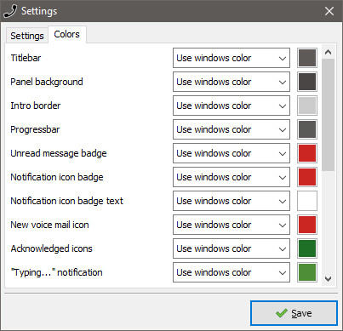343x331 pixels.
Task: Click the scrollbar down arrow
Action: (x=329, y=279)
